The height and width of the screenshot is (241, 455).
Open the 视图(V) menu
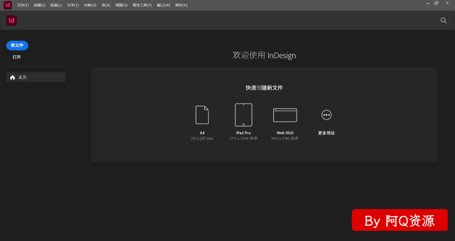point(121,5)
